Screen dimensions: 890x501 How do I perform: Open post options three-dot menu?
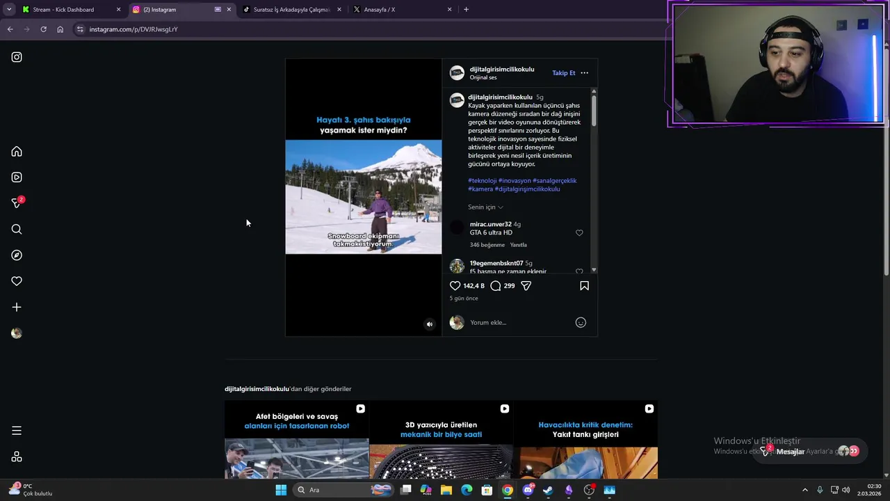coord(584,73)
